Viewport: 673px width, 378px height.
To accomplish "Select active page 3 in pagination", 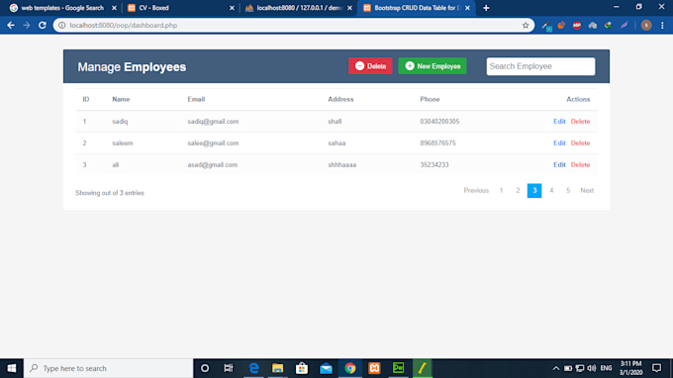I will pyautogui.click(x=534, y=191).
